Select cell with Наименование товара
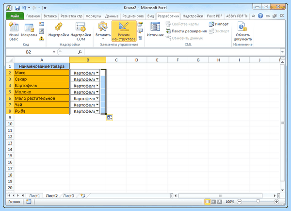 pos(42,66)
